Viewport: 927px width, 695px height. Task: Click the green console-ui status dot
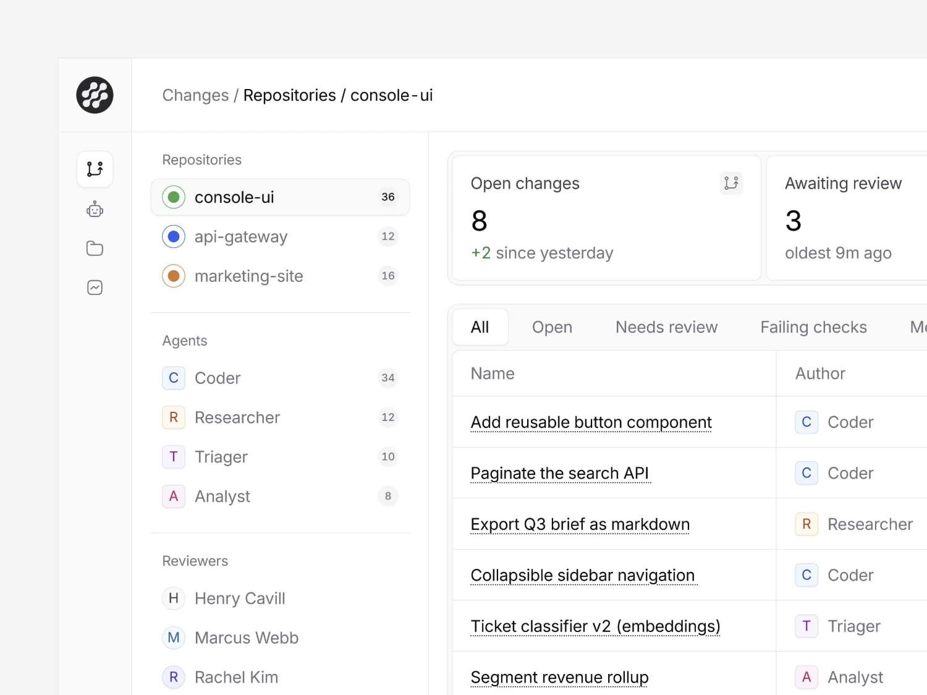pyautogui.click(x=174, y=197)
